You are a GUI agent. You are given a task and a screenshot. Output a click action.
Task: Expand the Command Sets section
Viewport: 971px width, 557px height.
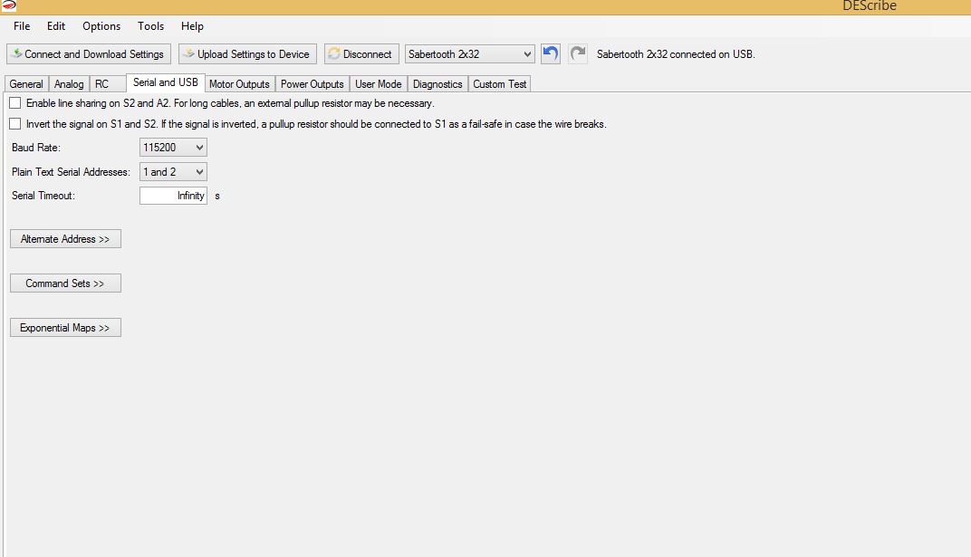[65, 283]
